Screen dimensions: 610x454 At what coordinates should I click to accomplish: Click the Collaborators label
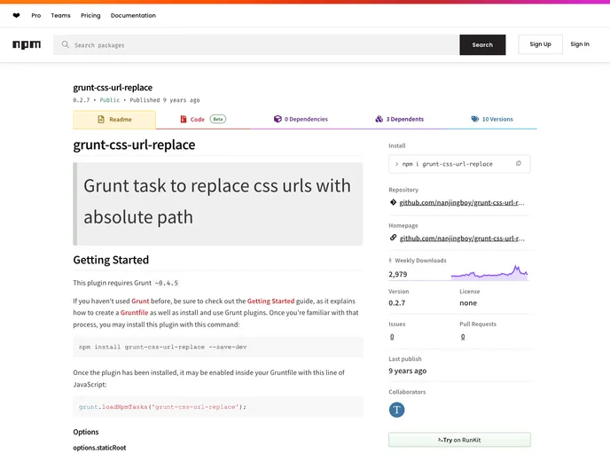[407, 392]
